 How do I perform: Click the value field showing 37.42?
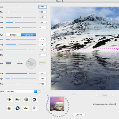coord(43,45)
